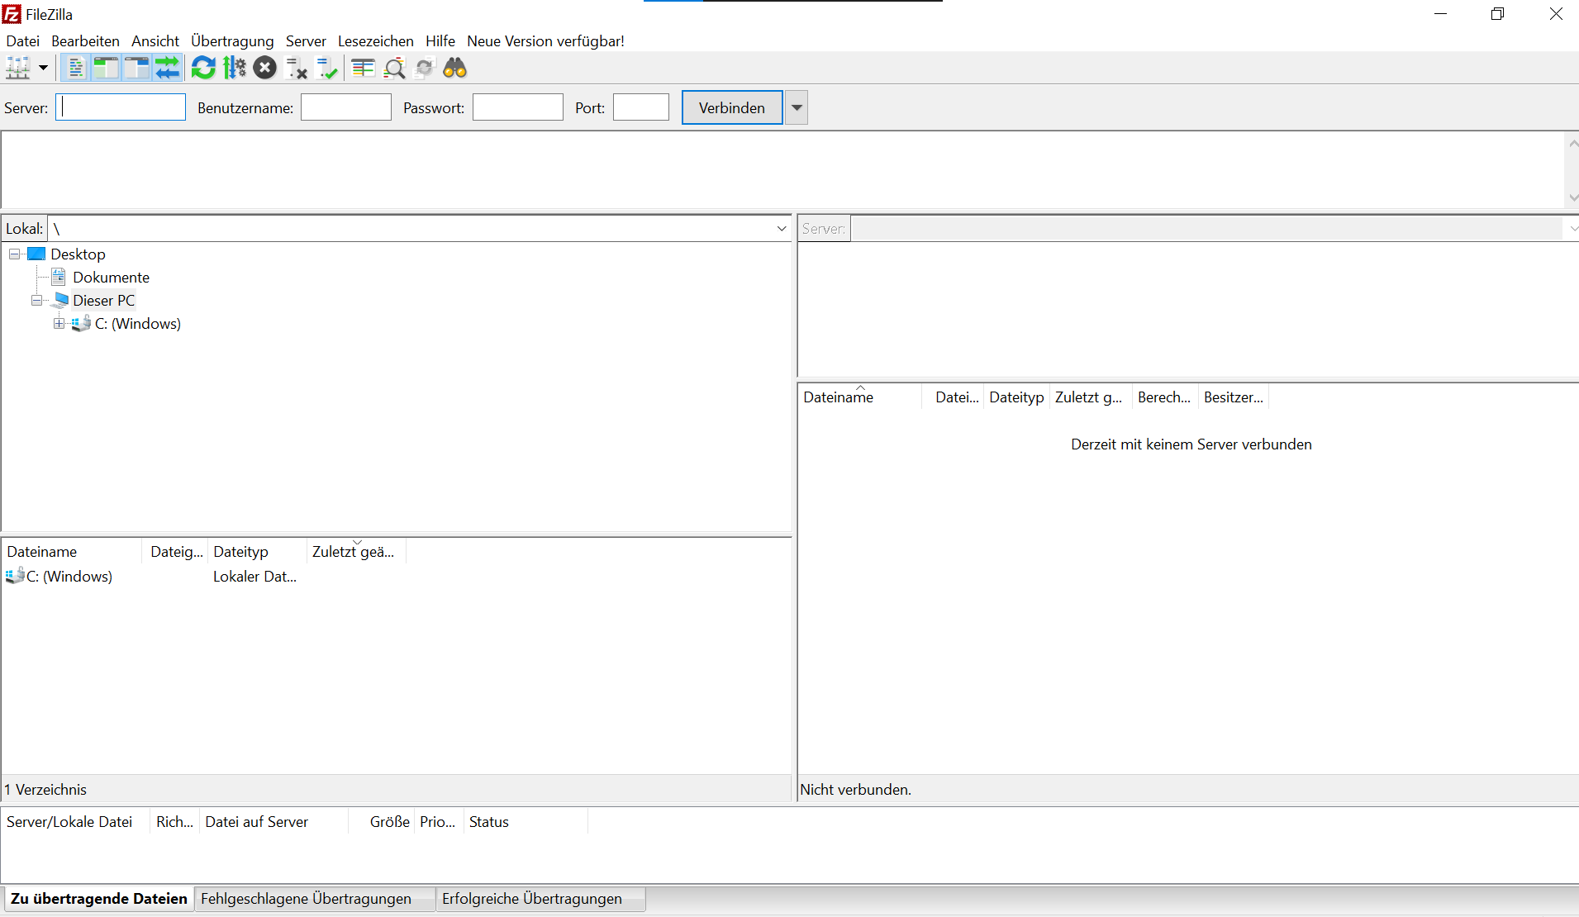This screenshot has width=1579, height=917.
Task: Open the Server menu
Action: 306,41
